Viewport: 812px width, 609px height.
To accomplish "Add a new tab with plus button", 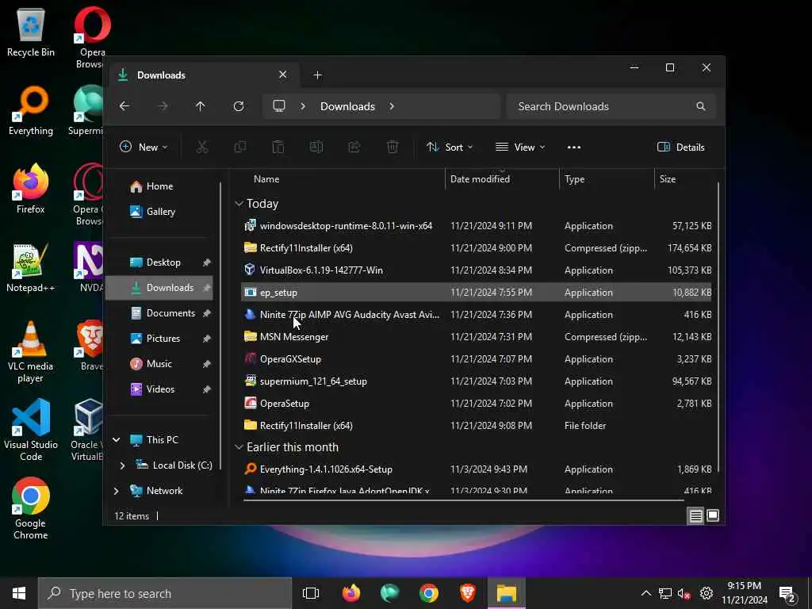I will point(317,75).
